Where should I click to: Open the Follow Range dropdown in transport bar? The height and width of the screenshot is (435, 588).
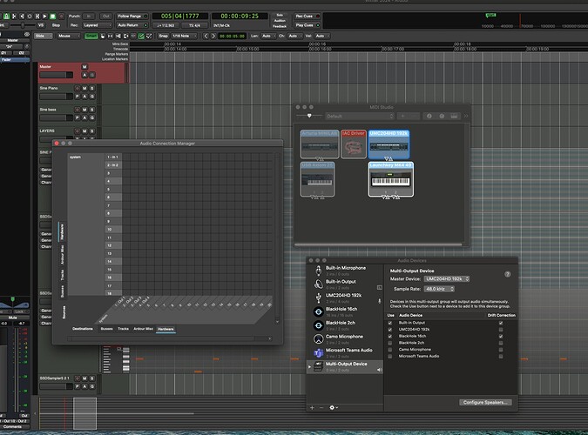click(132, 16)
